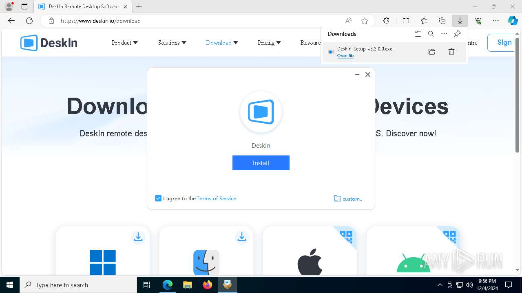Click Open file for DeskIn_Setup
This screenshot has width=522, height=293.
point(345,56)
